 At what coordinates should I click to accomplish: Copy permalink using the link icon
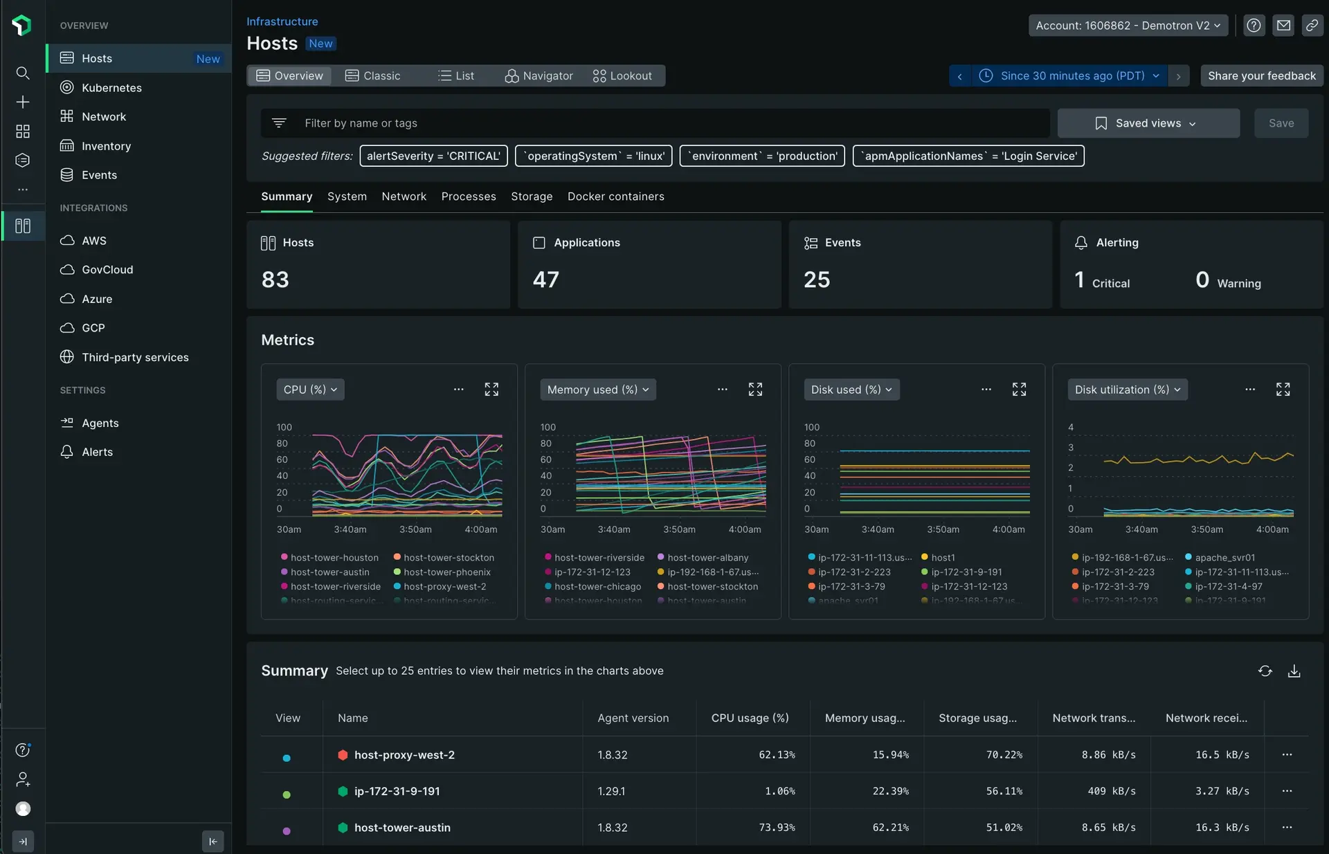[1312, 26]
